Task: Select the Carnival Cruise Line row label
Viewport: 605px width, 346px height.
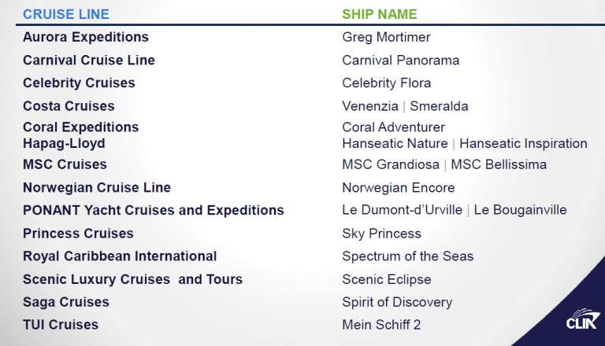Action: click(89, 60)
